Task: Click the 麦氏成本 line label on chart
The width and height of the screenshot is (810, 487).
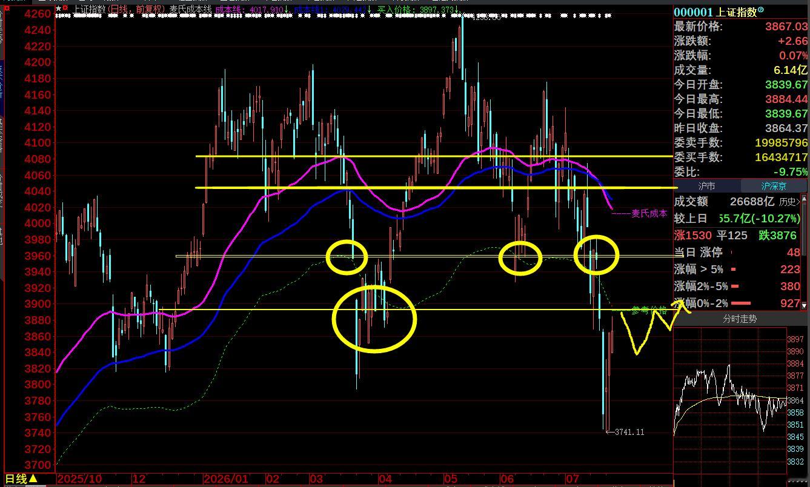Action: [649, 213]
